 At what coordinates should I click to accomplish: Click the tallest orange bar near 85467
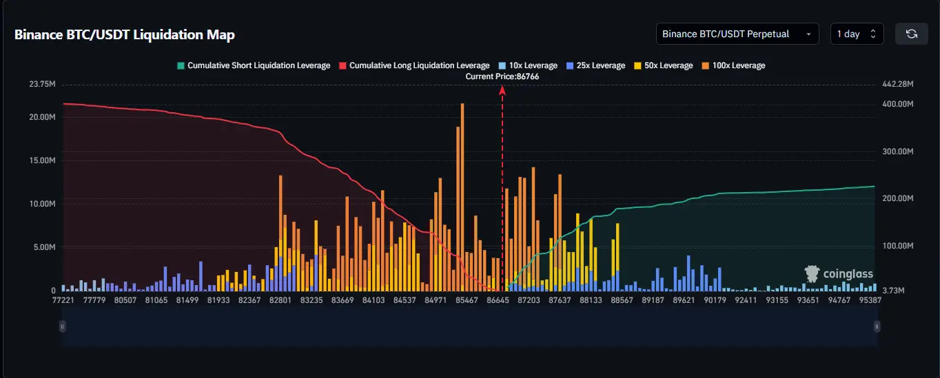(x=462, y=193)
